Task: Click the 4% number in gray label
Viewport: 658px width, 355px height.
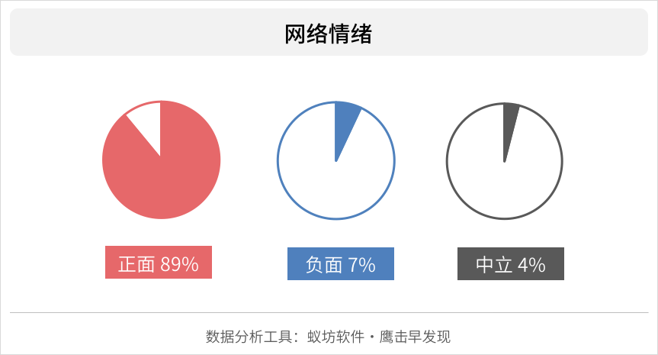Action: (x=531, y=265)
